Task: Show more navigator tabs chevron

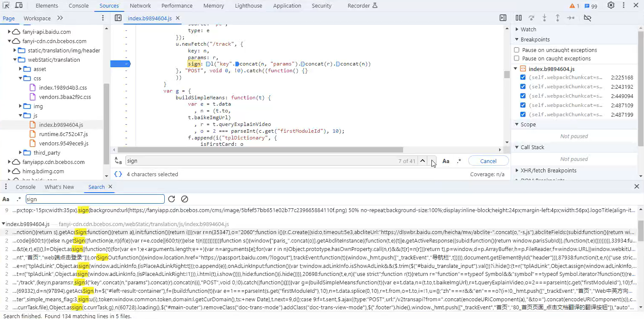Action: pyautogui.click(x=60, y=18)
